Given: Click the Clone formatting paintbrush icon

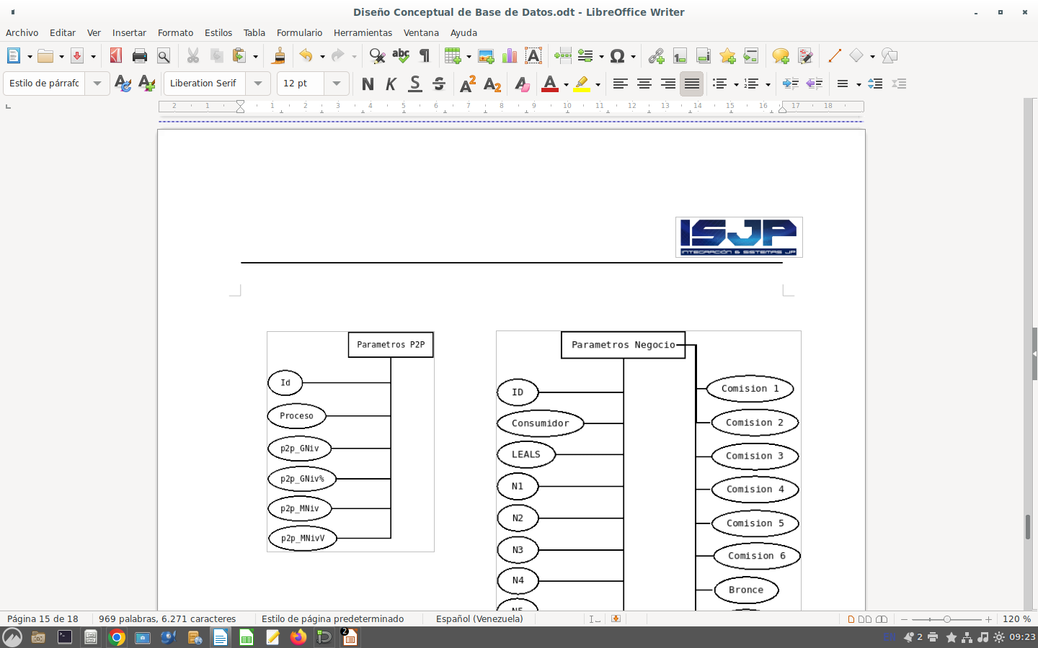Looking at the screenshot, I should point(279,55).
